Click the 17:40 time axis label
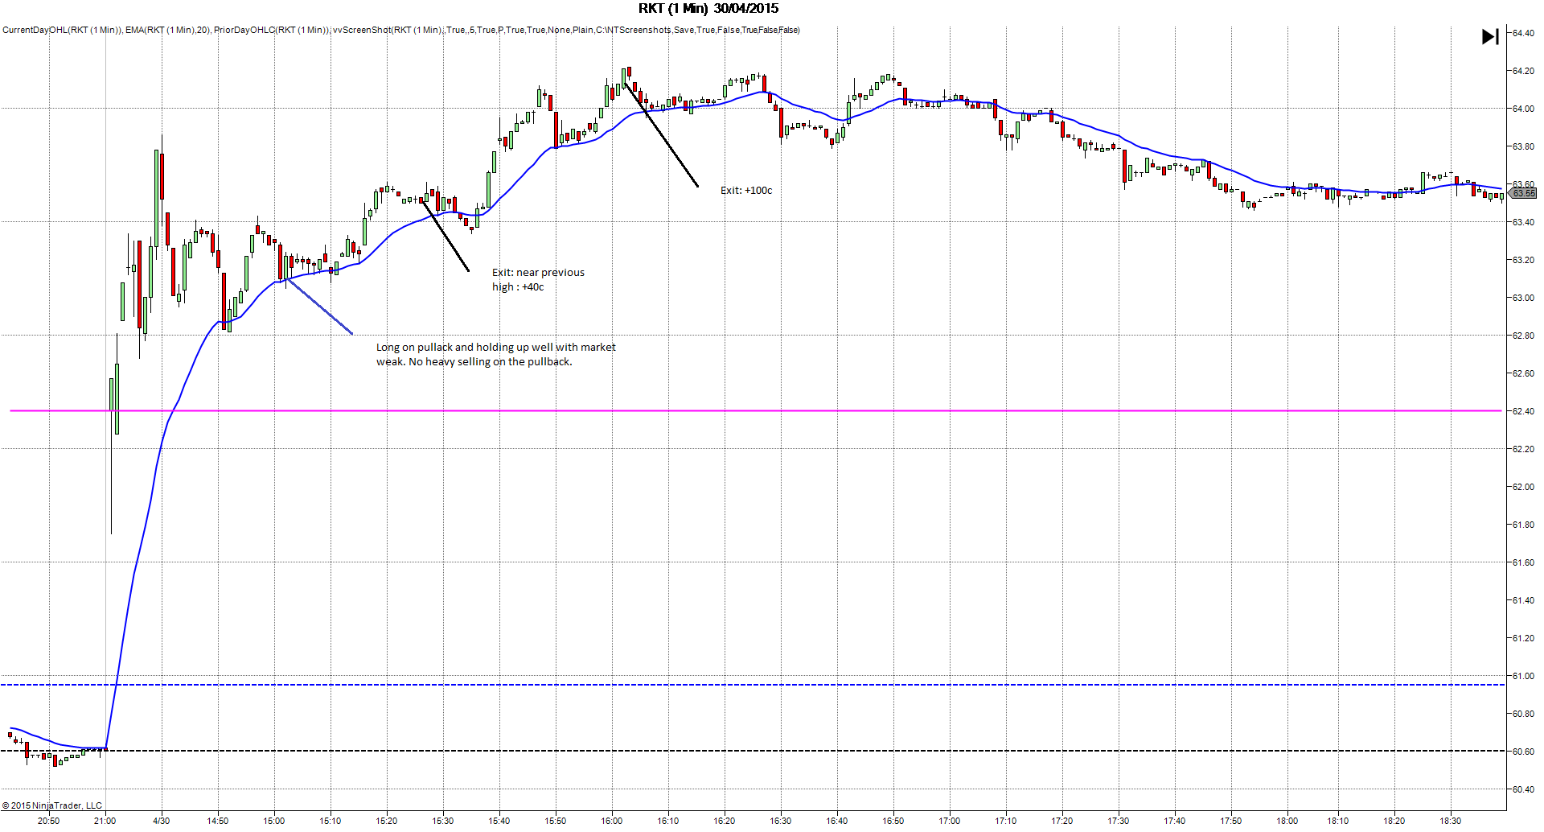The image size is (1544, 832). (x=1174, y=821)
